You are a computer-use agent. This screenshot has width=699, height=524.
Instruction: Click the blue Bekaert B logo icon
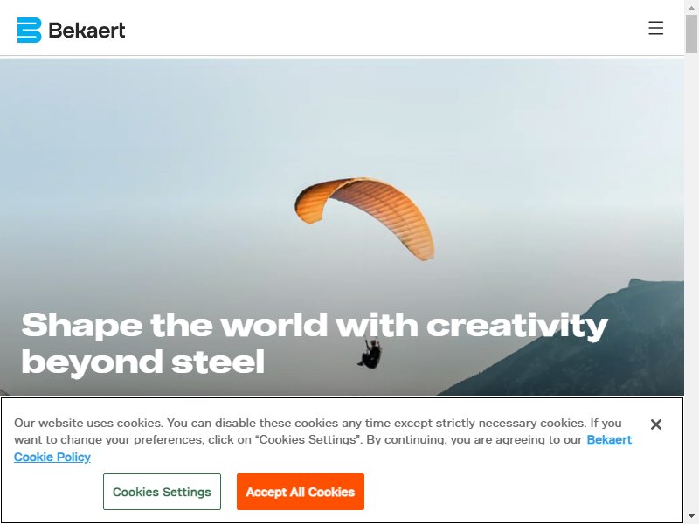click(x=29, y=31)
